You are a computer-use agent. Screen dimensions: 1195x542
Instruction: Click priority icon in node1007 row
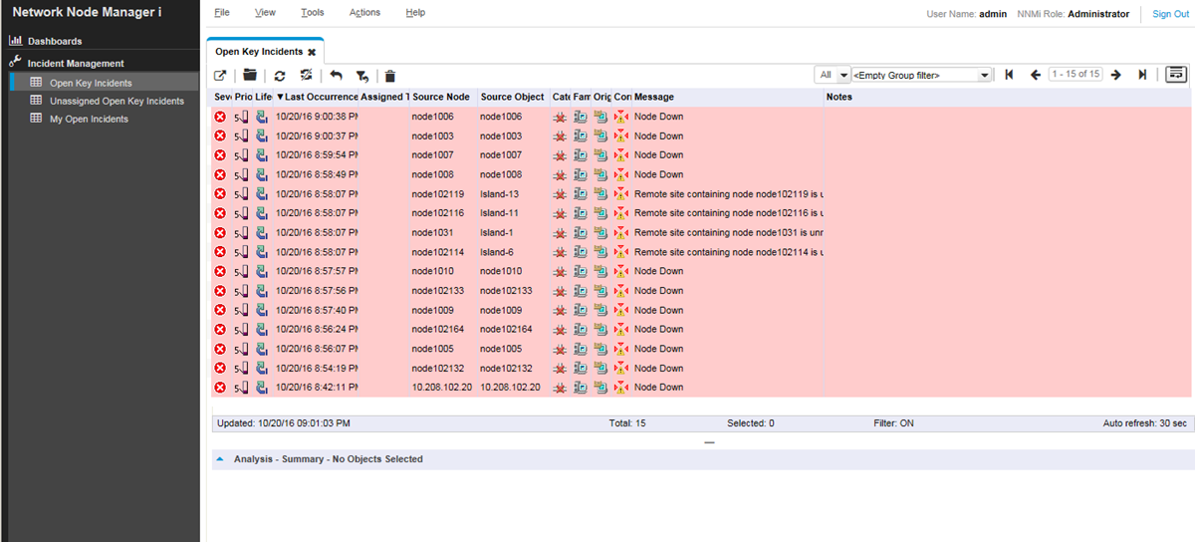click(242, 155)
